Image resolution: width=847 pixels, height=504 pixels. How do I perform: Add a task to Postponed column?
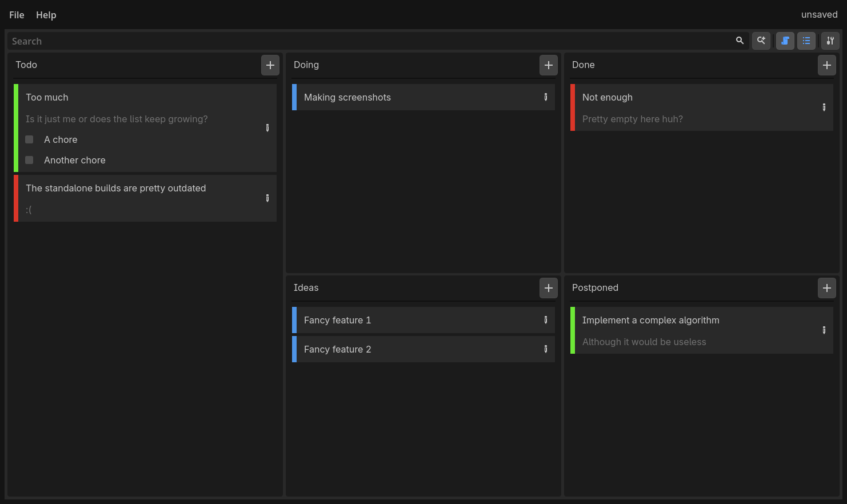coord(827,288)
